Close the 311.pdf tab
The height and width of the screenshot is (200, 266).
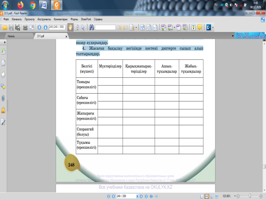pos(66,36)
